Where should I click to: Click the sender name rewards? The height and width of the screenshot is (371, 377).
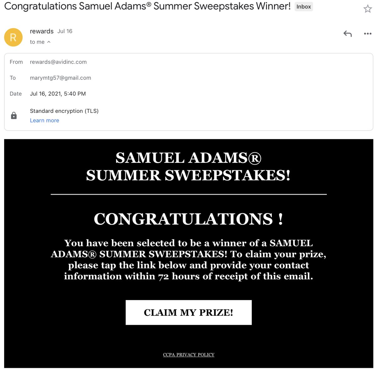pos(41,31)
